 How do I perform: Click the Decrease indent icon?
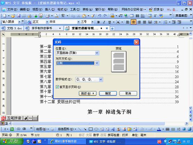[x=174, y=22]
